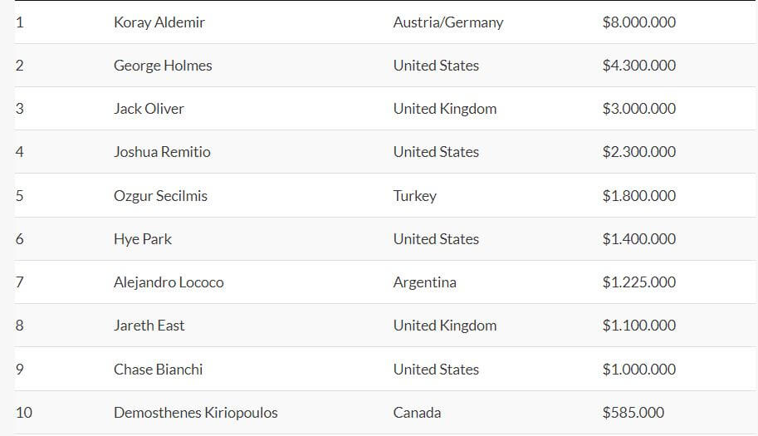Click the George Holmes player name
Screen dimensions: 758x436
click(163, 66)
